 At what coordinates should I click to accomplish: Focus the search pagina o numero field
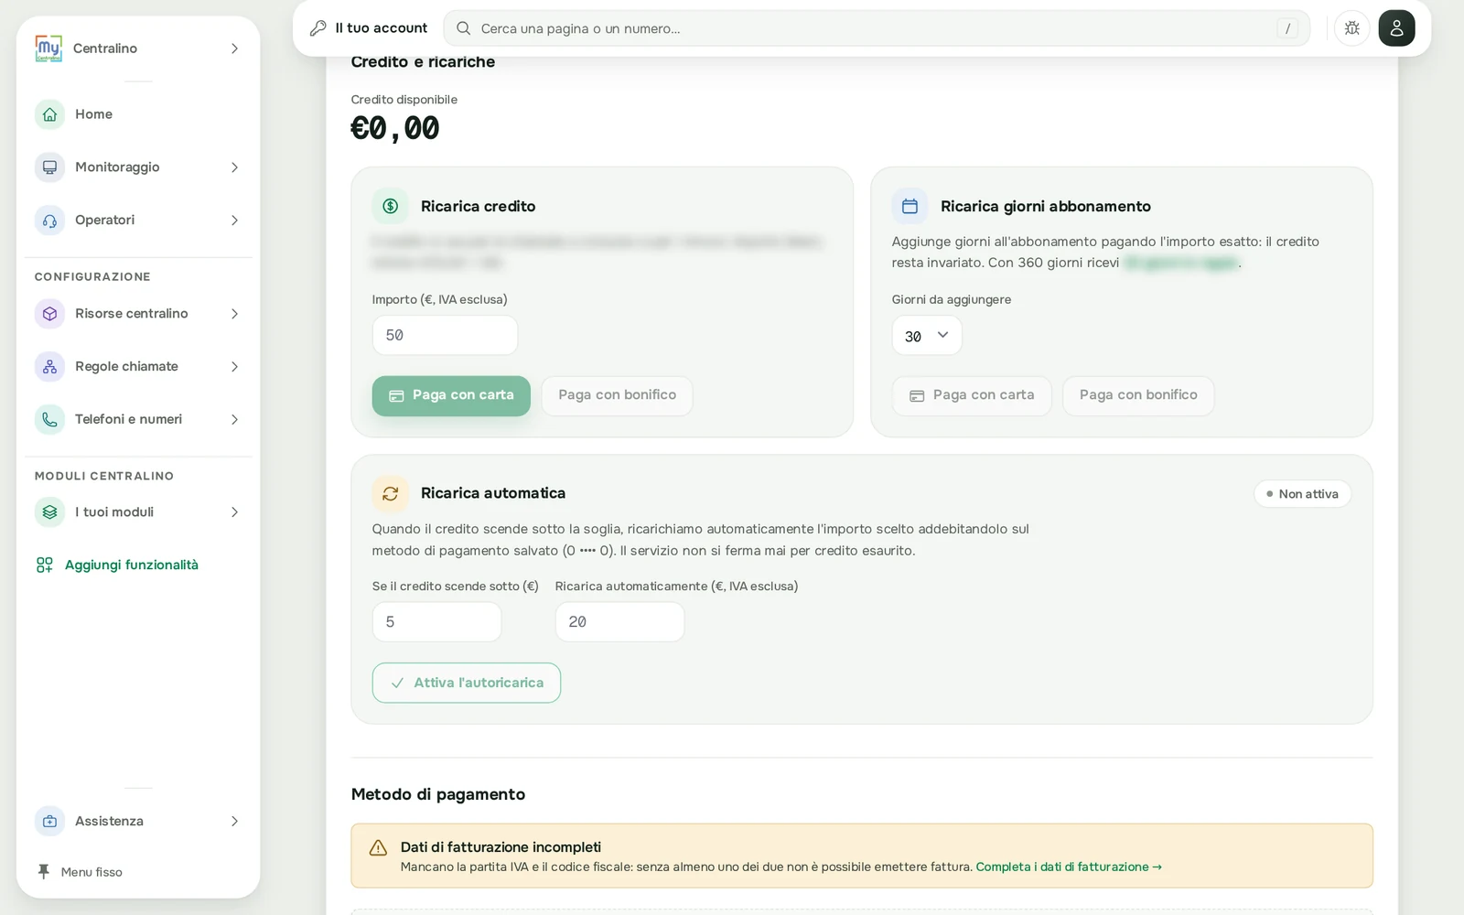[x=877, y=28]
